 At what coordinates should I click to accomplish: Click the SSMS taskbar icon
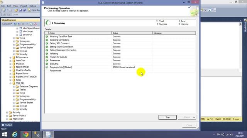coord(37,135)
